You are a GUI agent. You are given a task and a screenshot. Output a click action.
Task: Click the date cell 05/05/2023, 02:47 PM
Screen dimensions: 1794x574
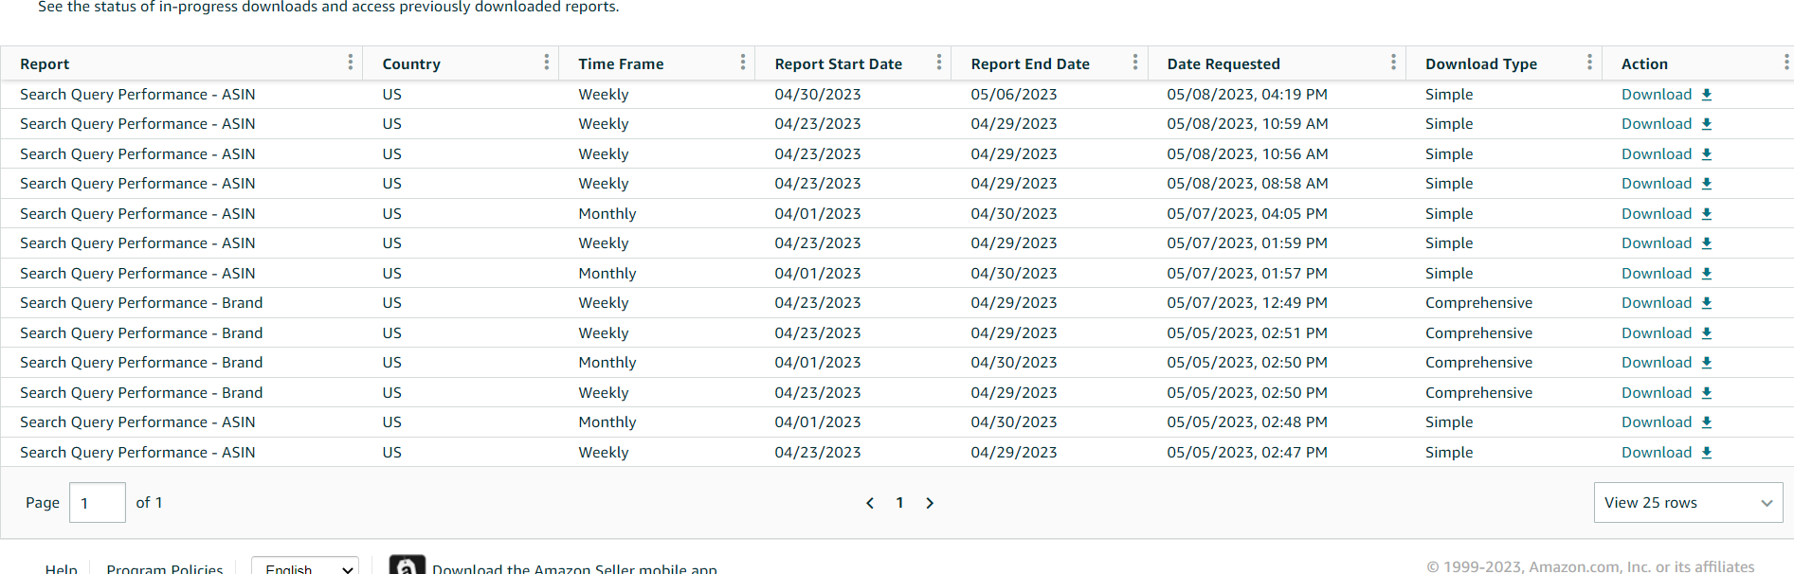click(1247, 453)
